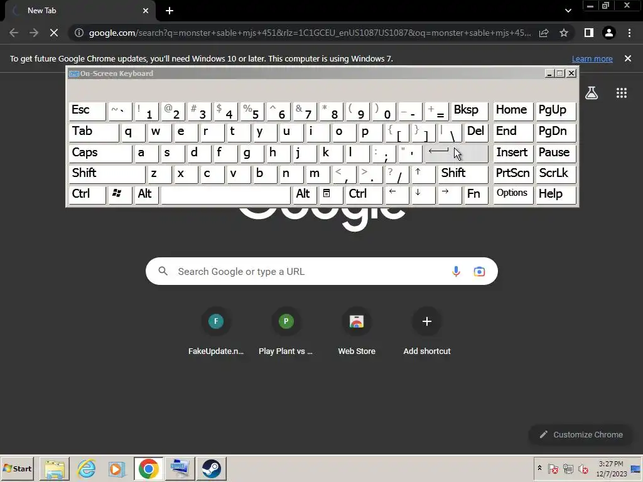Open the Google apps grid

[622, 93]
